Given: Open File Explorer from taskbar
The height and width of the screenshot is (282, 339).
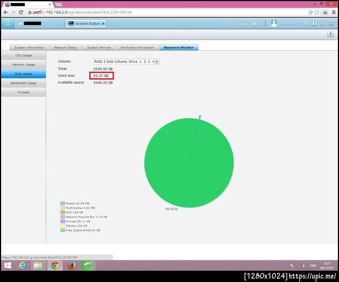Looking at the screenshot, I should tap(38, 266).
